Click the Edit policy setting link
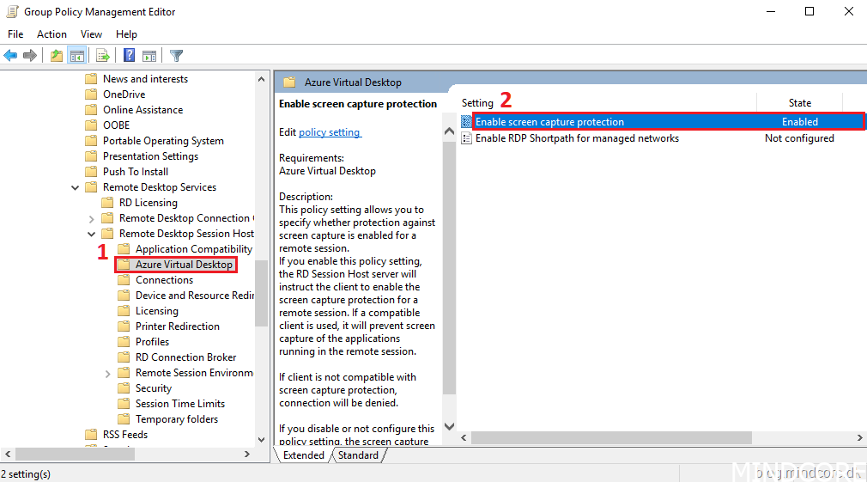This screenshot has width=867, height=482. (x=330, y=132)
